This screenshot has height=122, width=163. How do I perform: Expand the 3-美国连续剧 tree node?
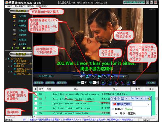[9, 72]
